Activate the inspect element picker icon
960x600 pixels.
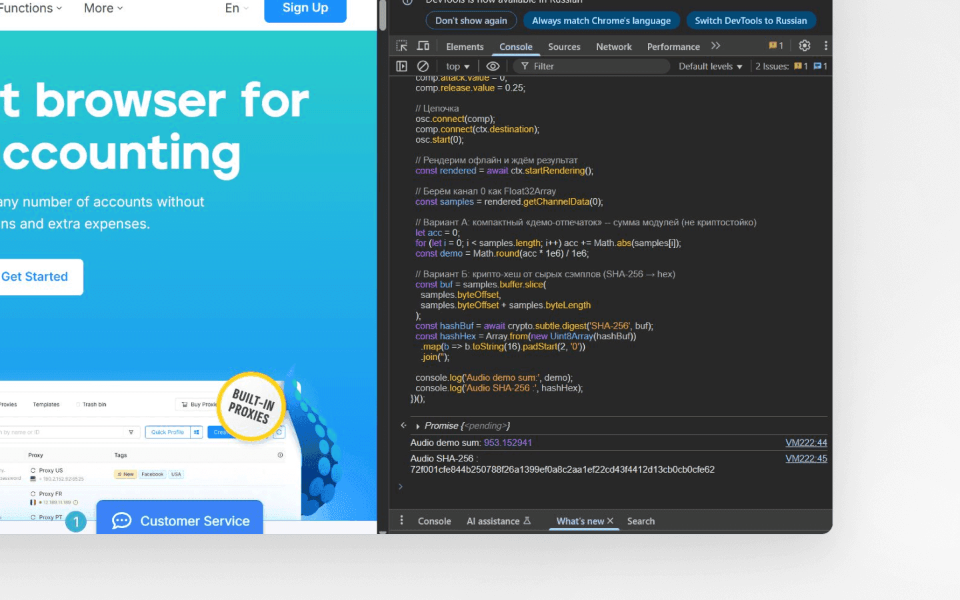coord(401,46)
